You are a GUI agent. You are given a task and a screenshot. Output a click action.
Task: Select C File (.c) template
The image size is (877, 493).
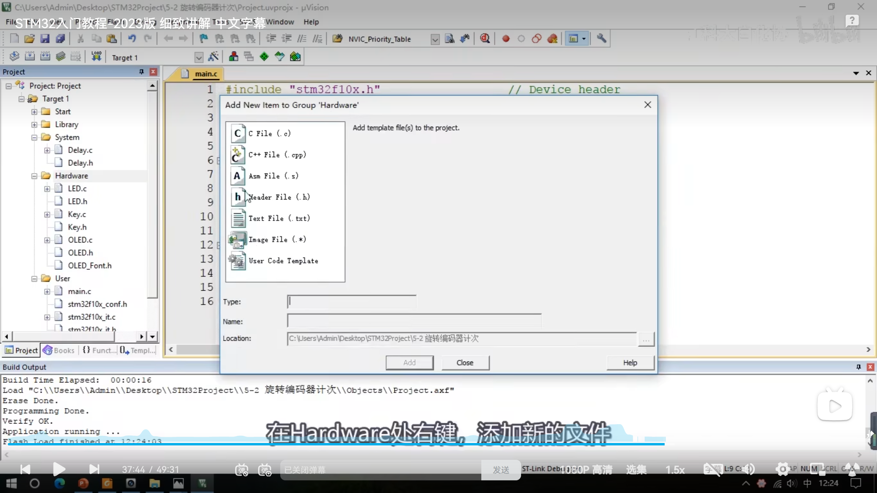pyautogui.click(x=269, y=134)
